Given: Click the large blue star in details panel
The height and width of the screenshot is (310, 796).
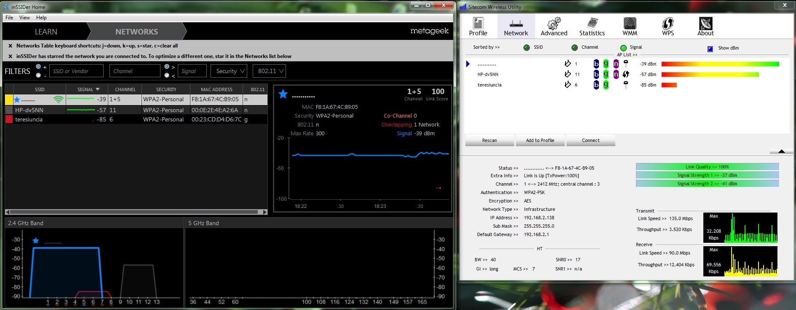Looking at the screenshot, I should (x=283, y=94).
